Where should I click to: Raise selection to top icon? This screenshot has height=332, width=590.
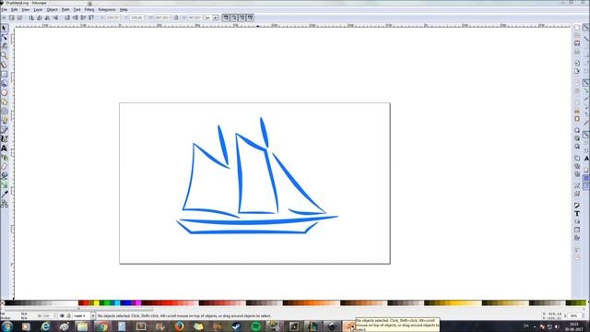coord(91,18)
